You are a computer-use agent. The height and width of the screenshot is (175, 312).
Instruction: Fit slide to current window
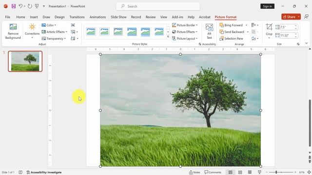(x=309, y=172)
